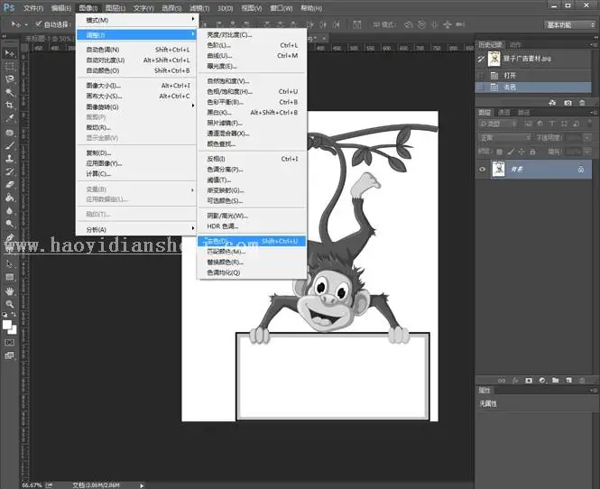Select the Rectangle shape tool
The image size is (600, 489).
[x=10, y=277]
